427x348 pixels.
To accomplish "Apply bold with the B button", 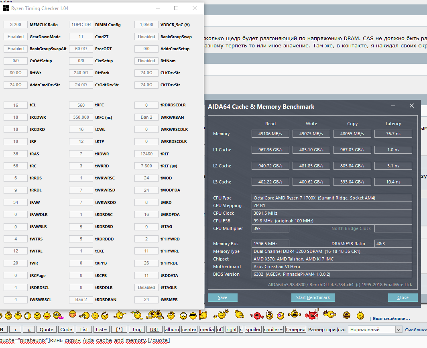I will coord(3,330).
